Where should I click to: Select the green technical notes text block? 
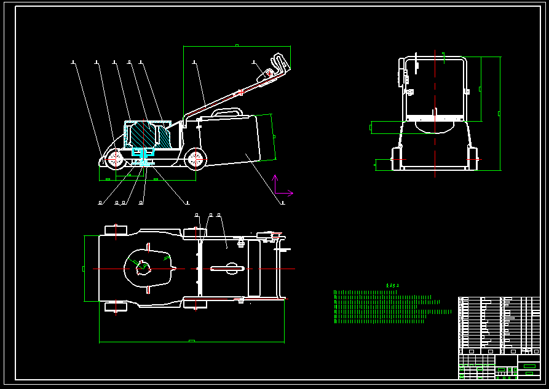point(392,307)
